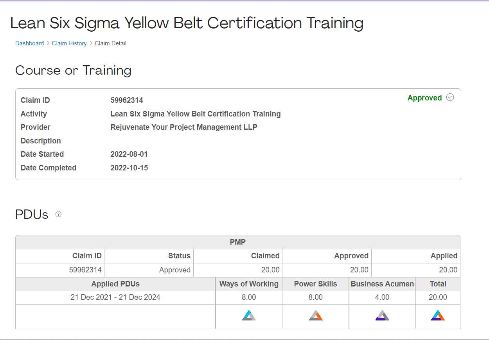Screen dimensions: 489x340
Task: Select the Claim ID value 59962314
Action: click(x=127, y=100)
